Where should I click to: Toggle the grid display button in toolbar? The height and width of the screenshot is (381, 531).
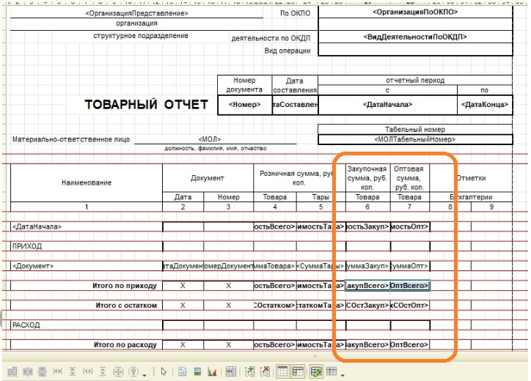tap(283, 371)
